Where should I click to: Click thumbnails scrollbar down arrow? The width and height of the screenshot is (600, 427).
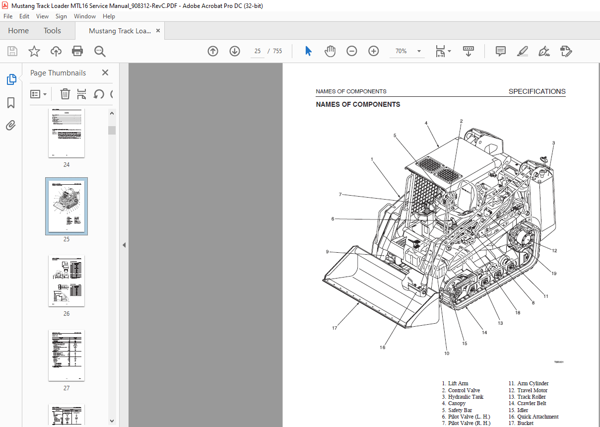112,421
